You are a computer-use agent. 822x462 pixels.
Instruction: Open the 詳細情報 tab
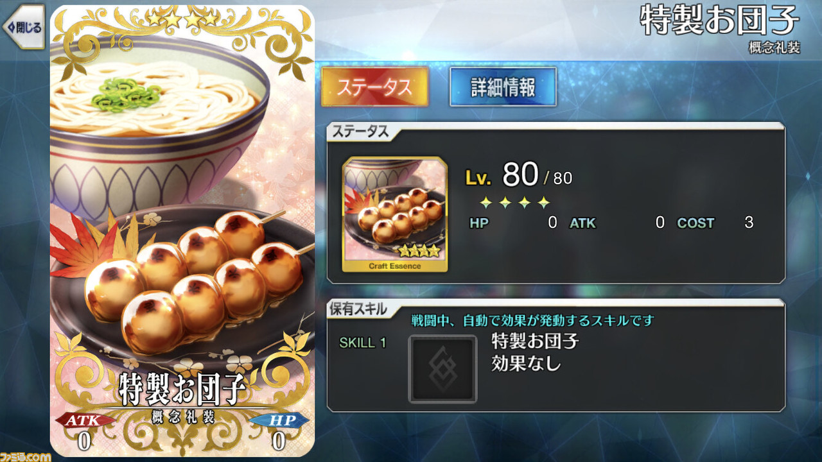pyautogui.click(x=503, y=87)
